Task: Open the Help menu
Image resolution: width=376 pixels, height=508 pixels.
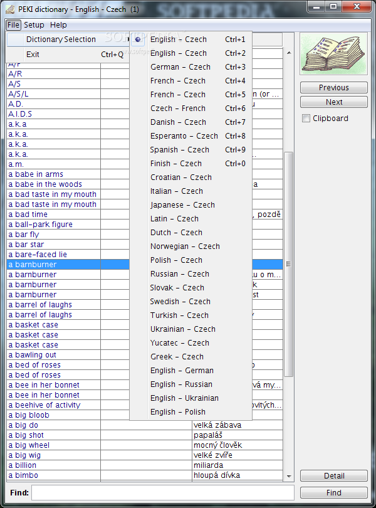Action: (58, 25)
